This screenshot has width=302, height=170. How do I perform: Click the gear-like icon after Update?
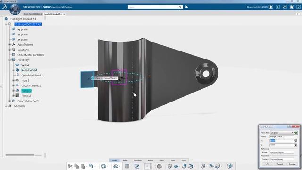coord(116,166)
